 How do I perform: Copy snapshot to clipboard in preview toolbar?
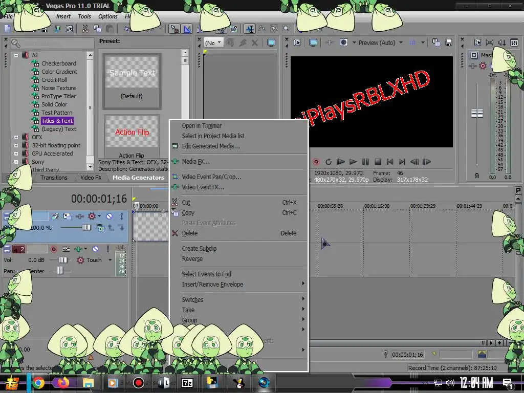point(436,42)
